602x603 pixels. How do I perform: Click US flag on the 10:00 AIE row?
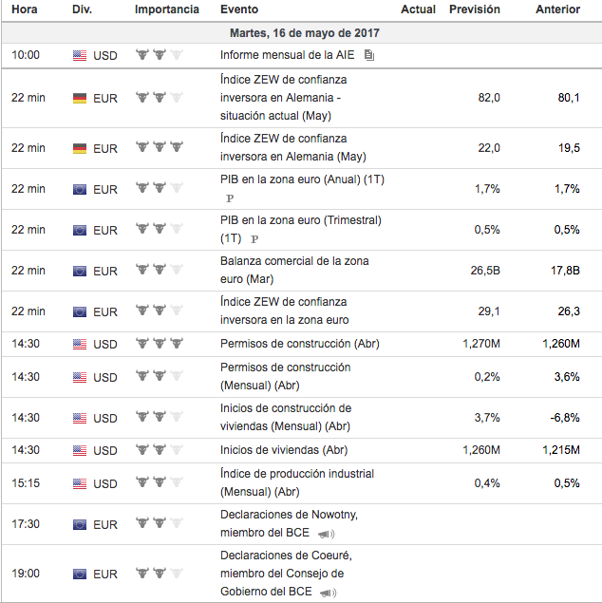click(80, 56)
